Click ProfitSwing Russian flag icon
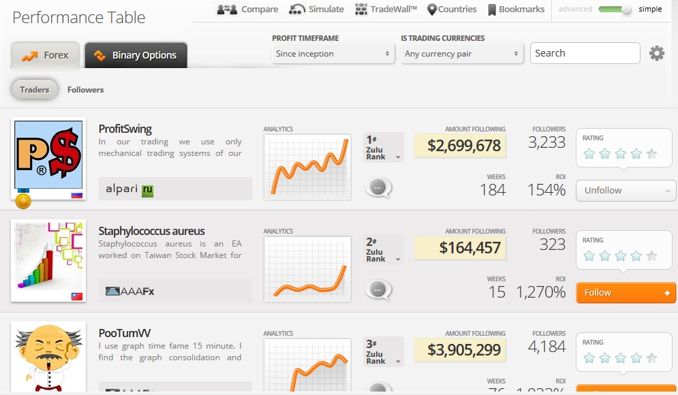Image resolution: width=678 pixels, height=395 pixels. tap(77, 195)
